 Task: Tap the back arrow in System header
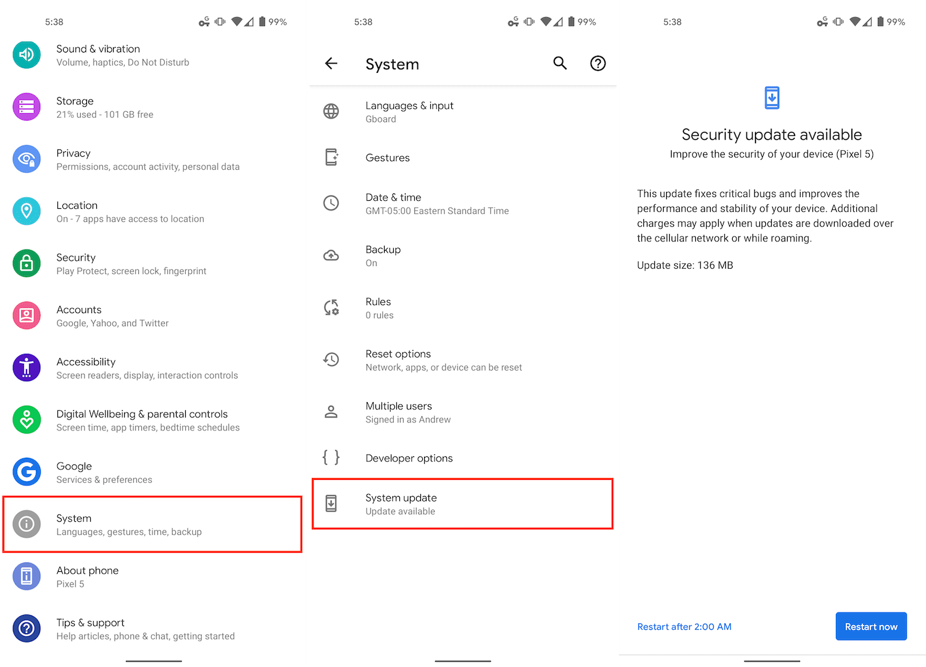332,63
